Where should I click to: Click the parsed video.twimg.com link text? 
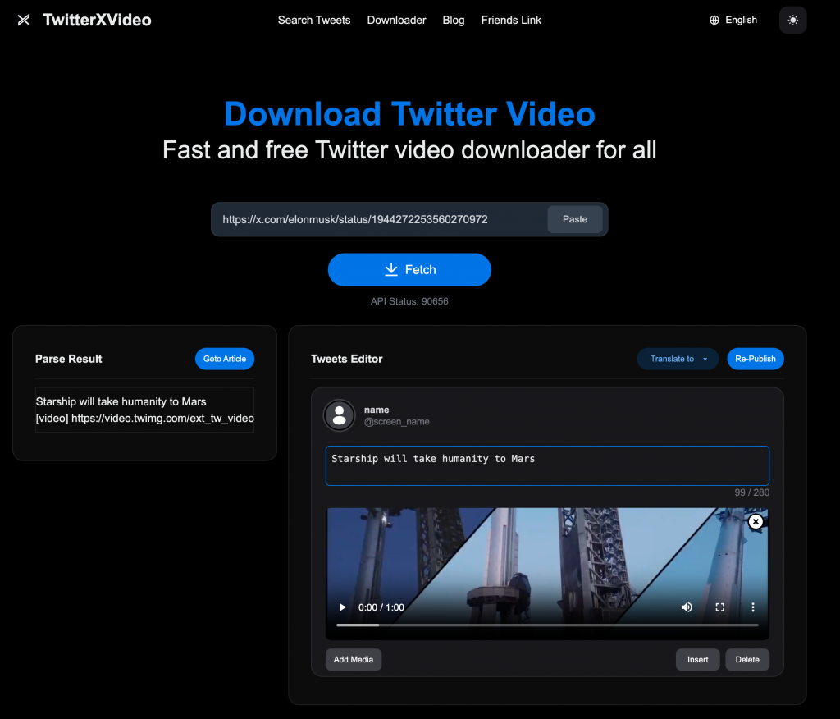point(163,419)
